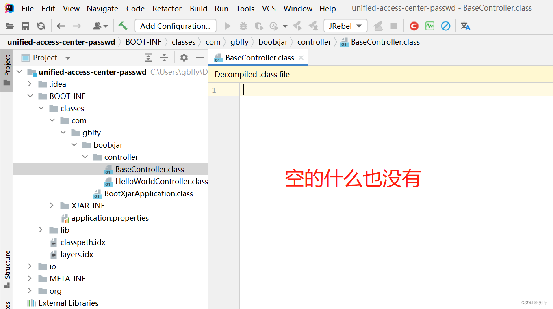The width and height of the screenshot is (553, 309).
Task: Click the JRebel run rocket icon
Action: [x=297, y=26]
